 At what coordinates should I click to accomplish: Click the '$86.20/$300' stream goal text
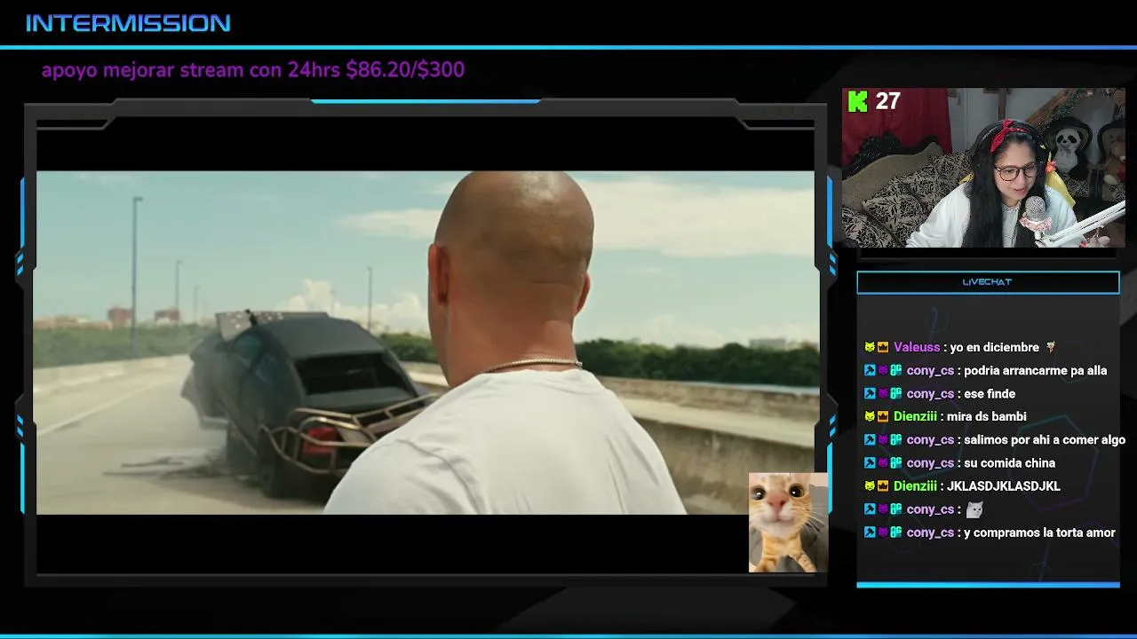point(405,70)
